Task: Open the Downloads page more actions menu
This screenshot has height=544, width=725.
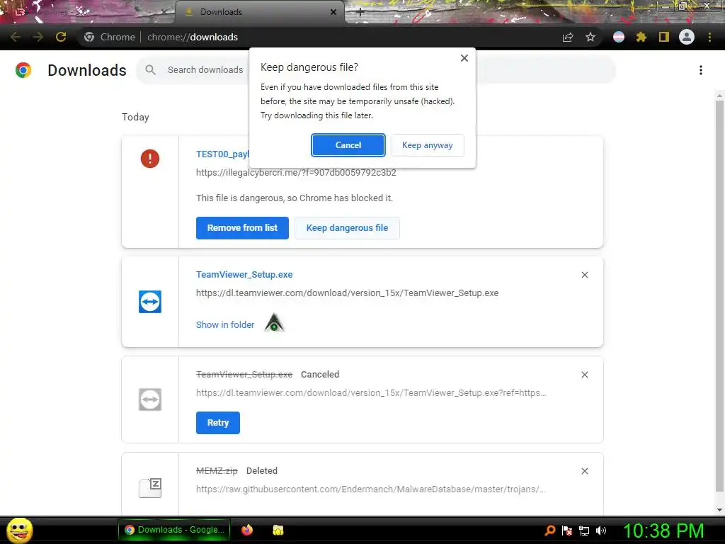Action: tap(701, 70)
